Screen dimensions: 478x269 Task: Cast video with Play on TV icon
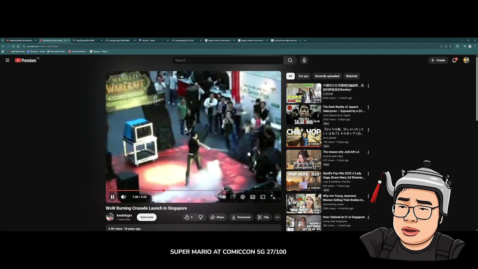263,197
